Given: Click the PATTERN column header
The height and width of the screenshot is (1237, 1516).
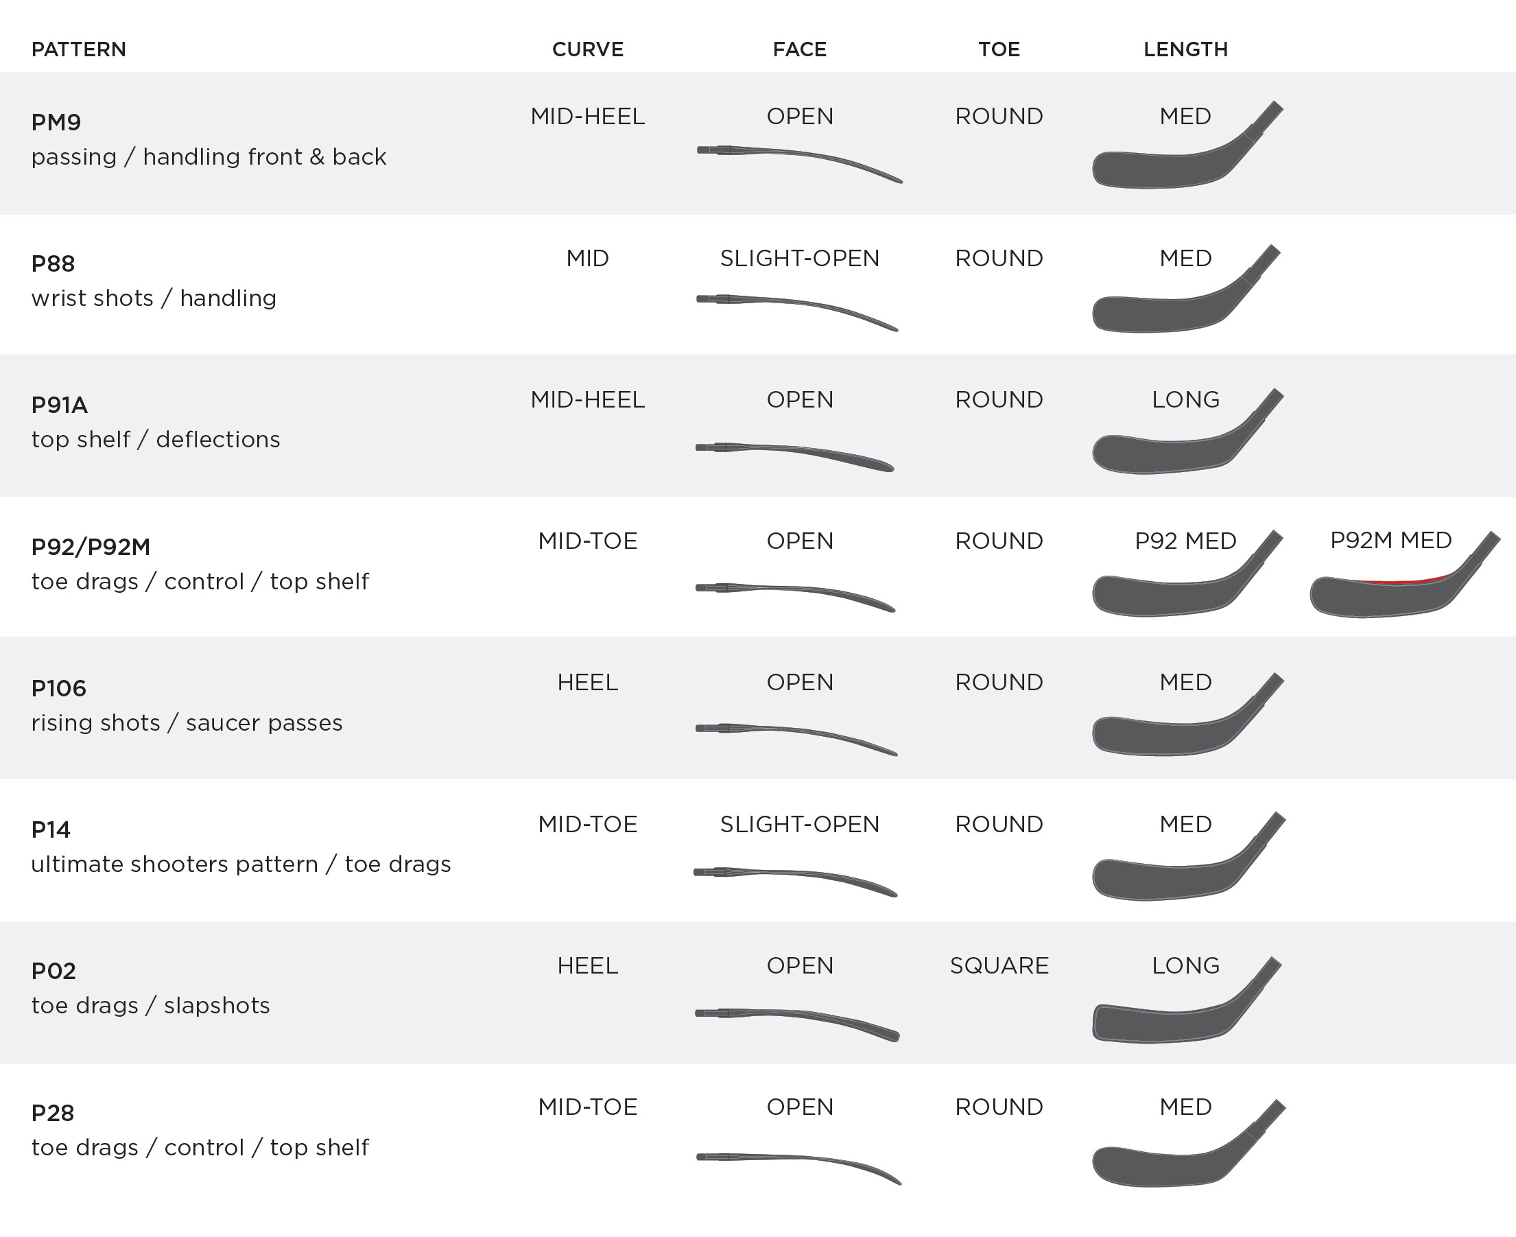Looking at the screenshot, I should coord(78,49).
